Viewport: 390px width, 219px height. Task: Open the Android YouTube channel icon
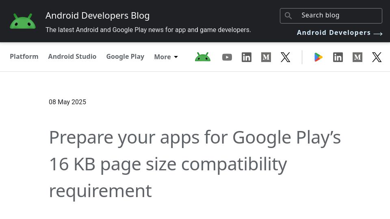click(227, 57)
